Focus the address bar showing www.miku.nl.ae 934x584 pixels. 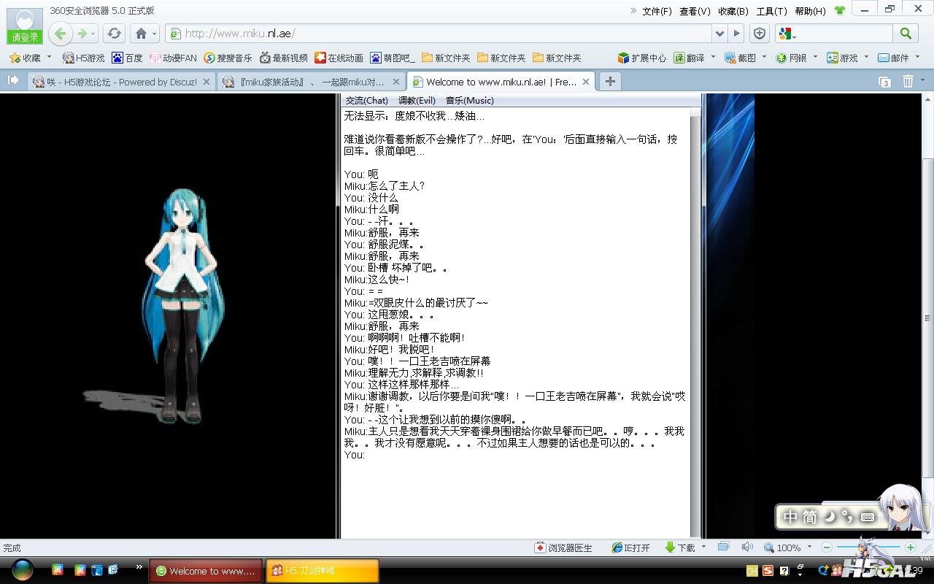coord(438,34)
